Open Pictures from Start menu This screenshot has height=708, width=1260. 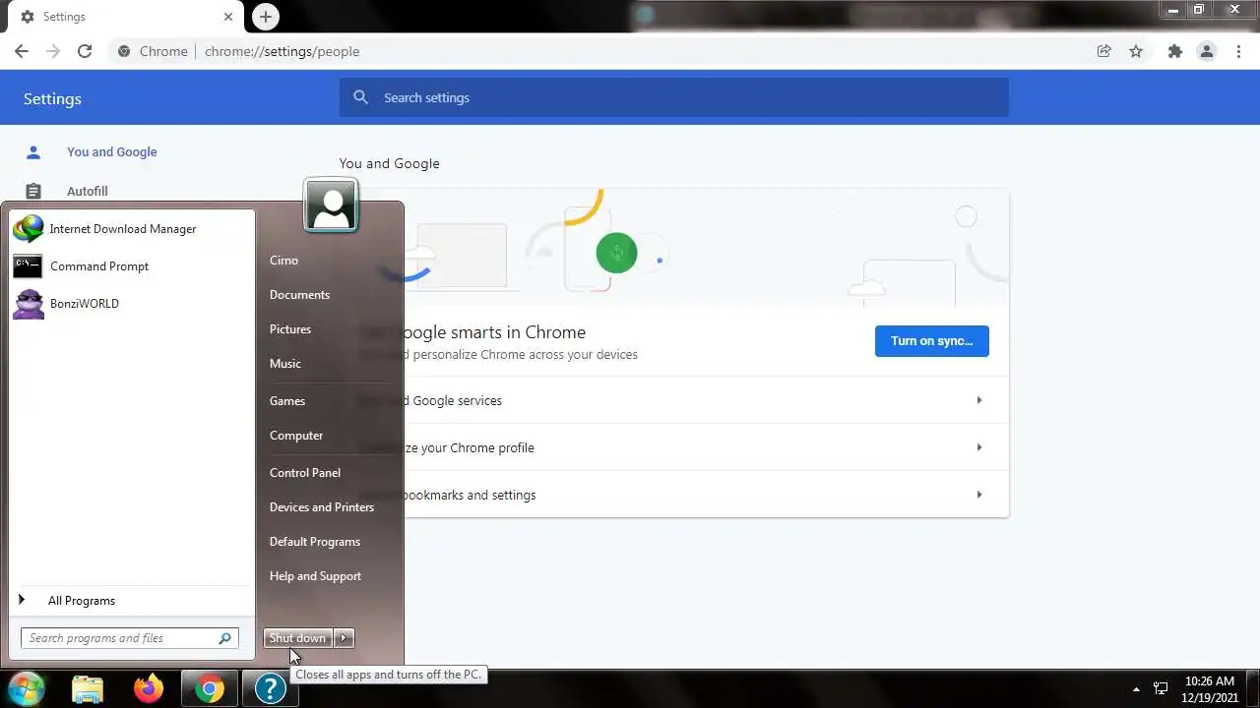tap(290, 329)
